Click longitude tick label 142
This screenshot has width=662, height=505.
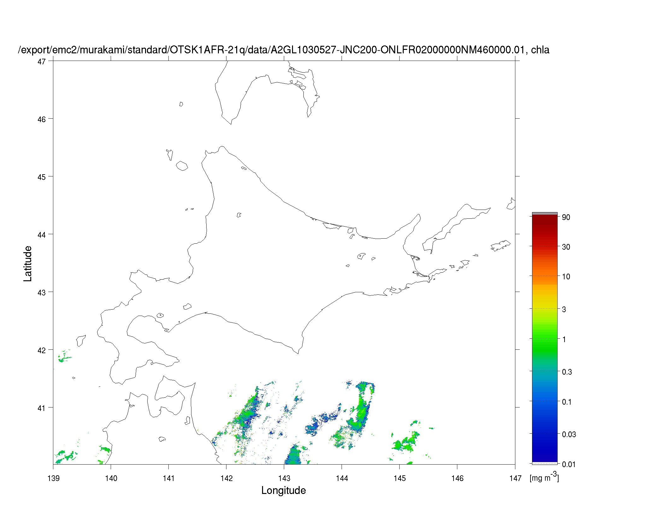click(x=226, y=478)
